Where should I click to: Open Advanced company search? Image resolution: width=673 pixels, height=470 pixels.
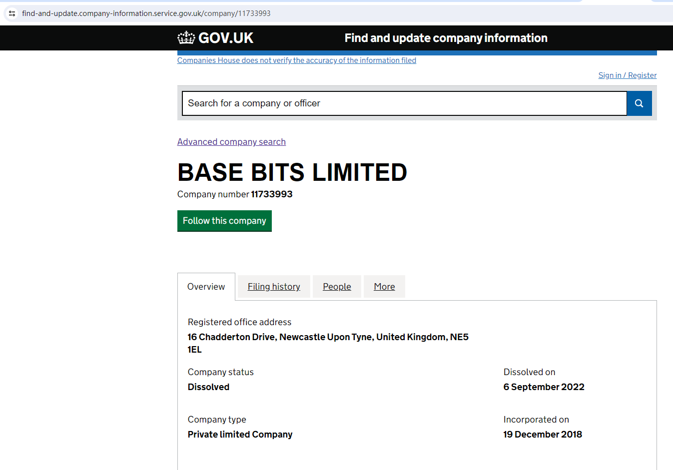pos(231,142)
